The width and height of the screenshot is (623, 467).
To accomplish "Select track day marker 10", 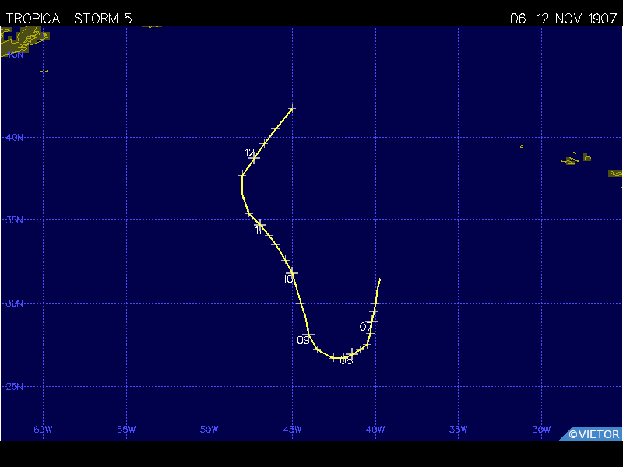I will (x=288, y=279).
